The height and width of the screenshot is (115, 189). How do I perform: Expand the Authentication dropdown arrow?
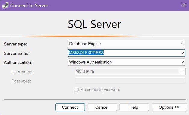pos(182,62)
